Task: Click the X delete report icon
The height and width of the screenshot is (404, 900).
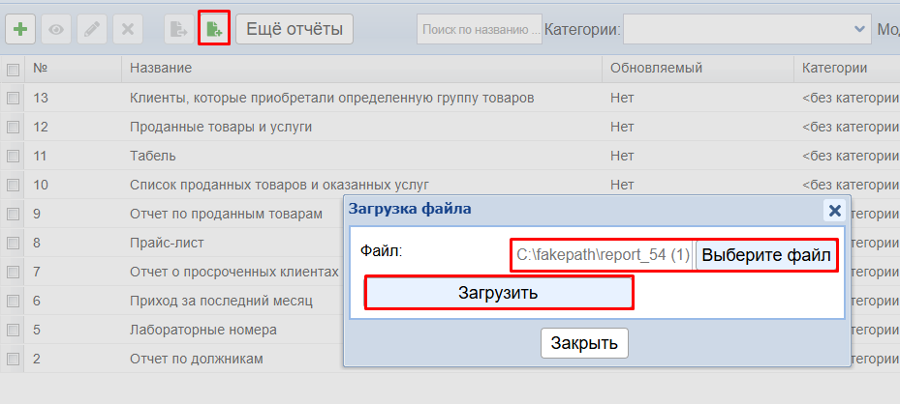Action: 127,29
